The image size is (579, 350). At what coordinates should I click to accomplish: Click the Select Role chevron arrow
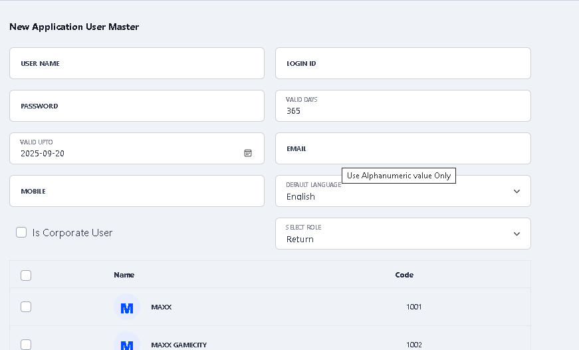pos(517,234)
